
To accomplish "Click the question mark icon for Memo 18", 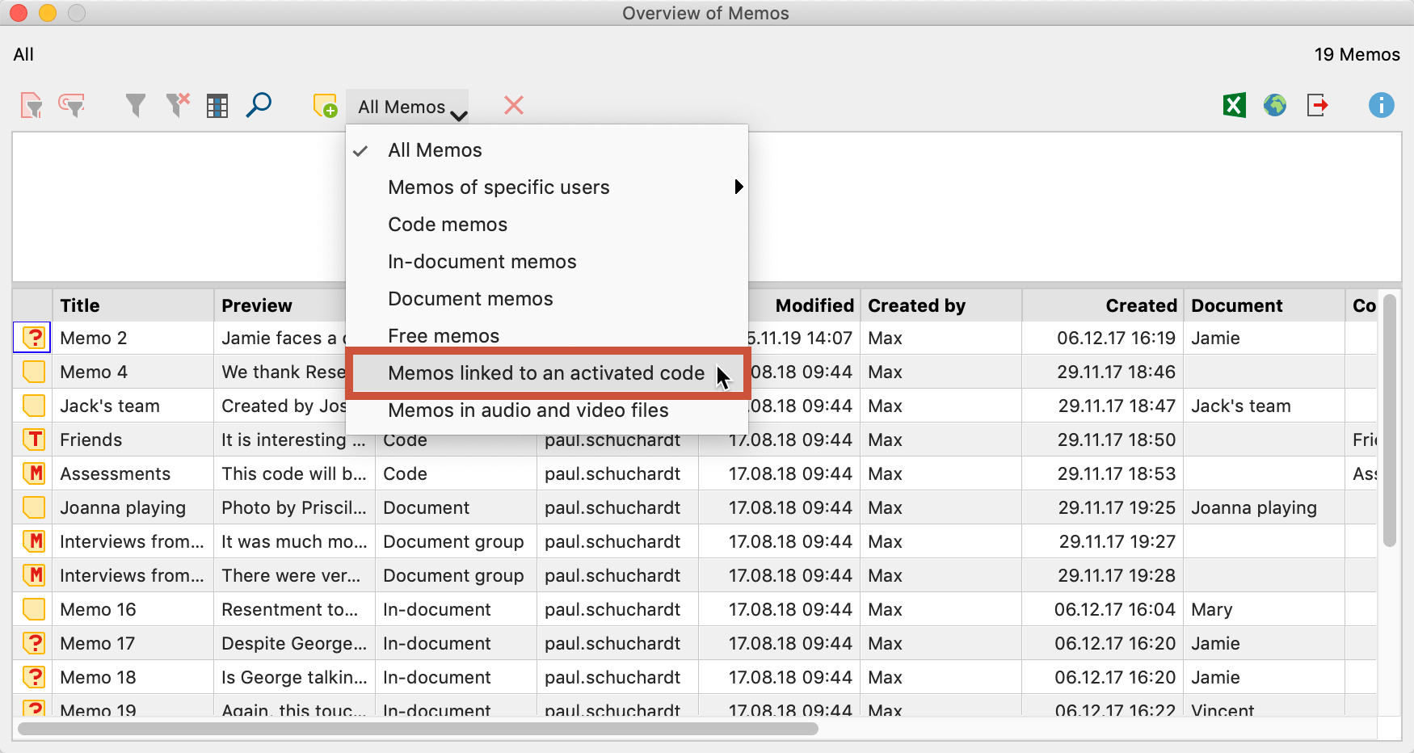I will (34, 677).
